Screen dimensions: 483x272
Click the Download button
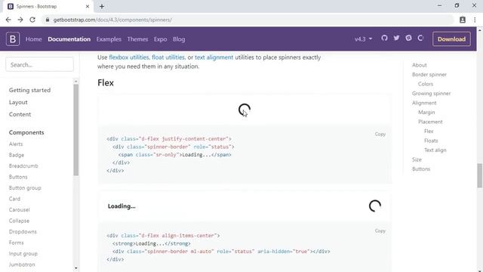[451, 39]
